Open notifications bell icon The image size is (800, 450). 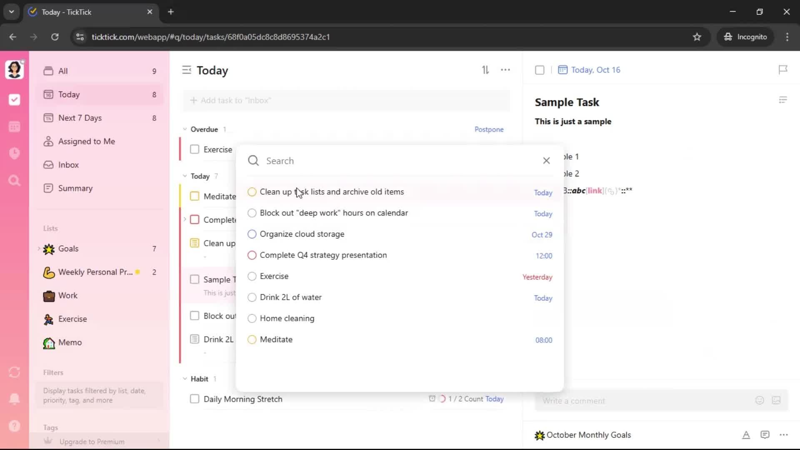coord(15,399)
